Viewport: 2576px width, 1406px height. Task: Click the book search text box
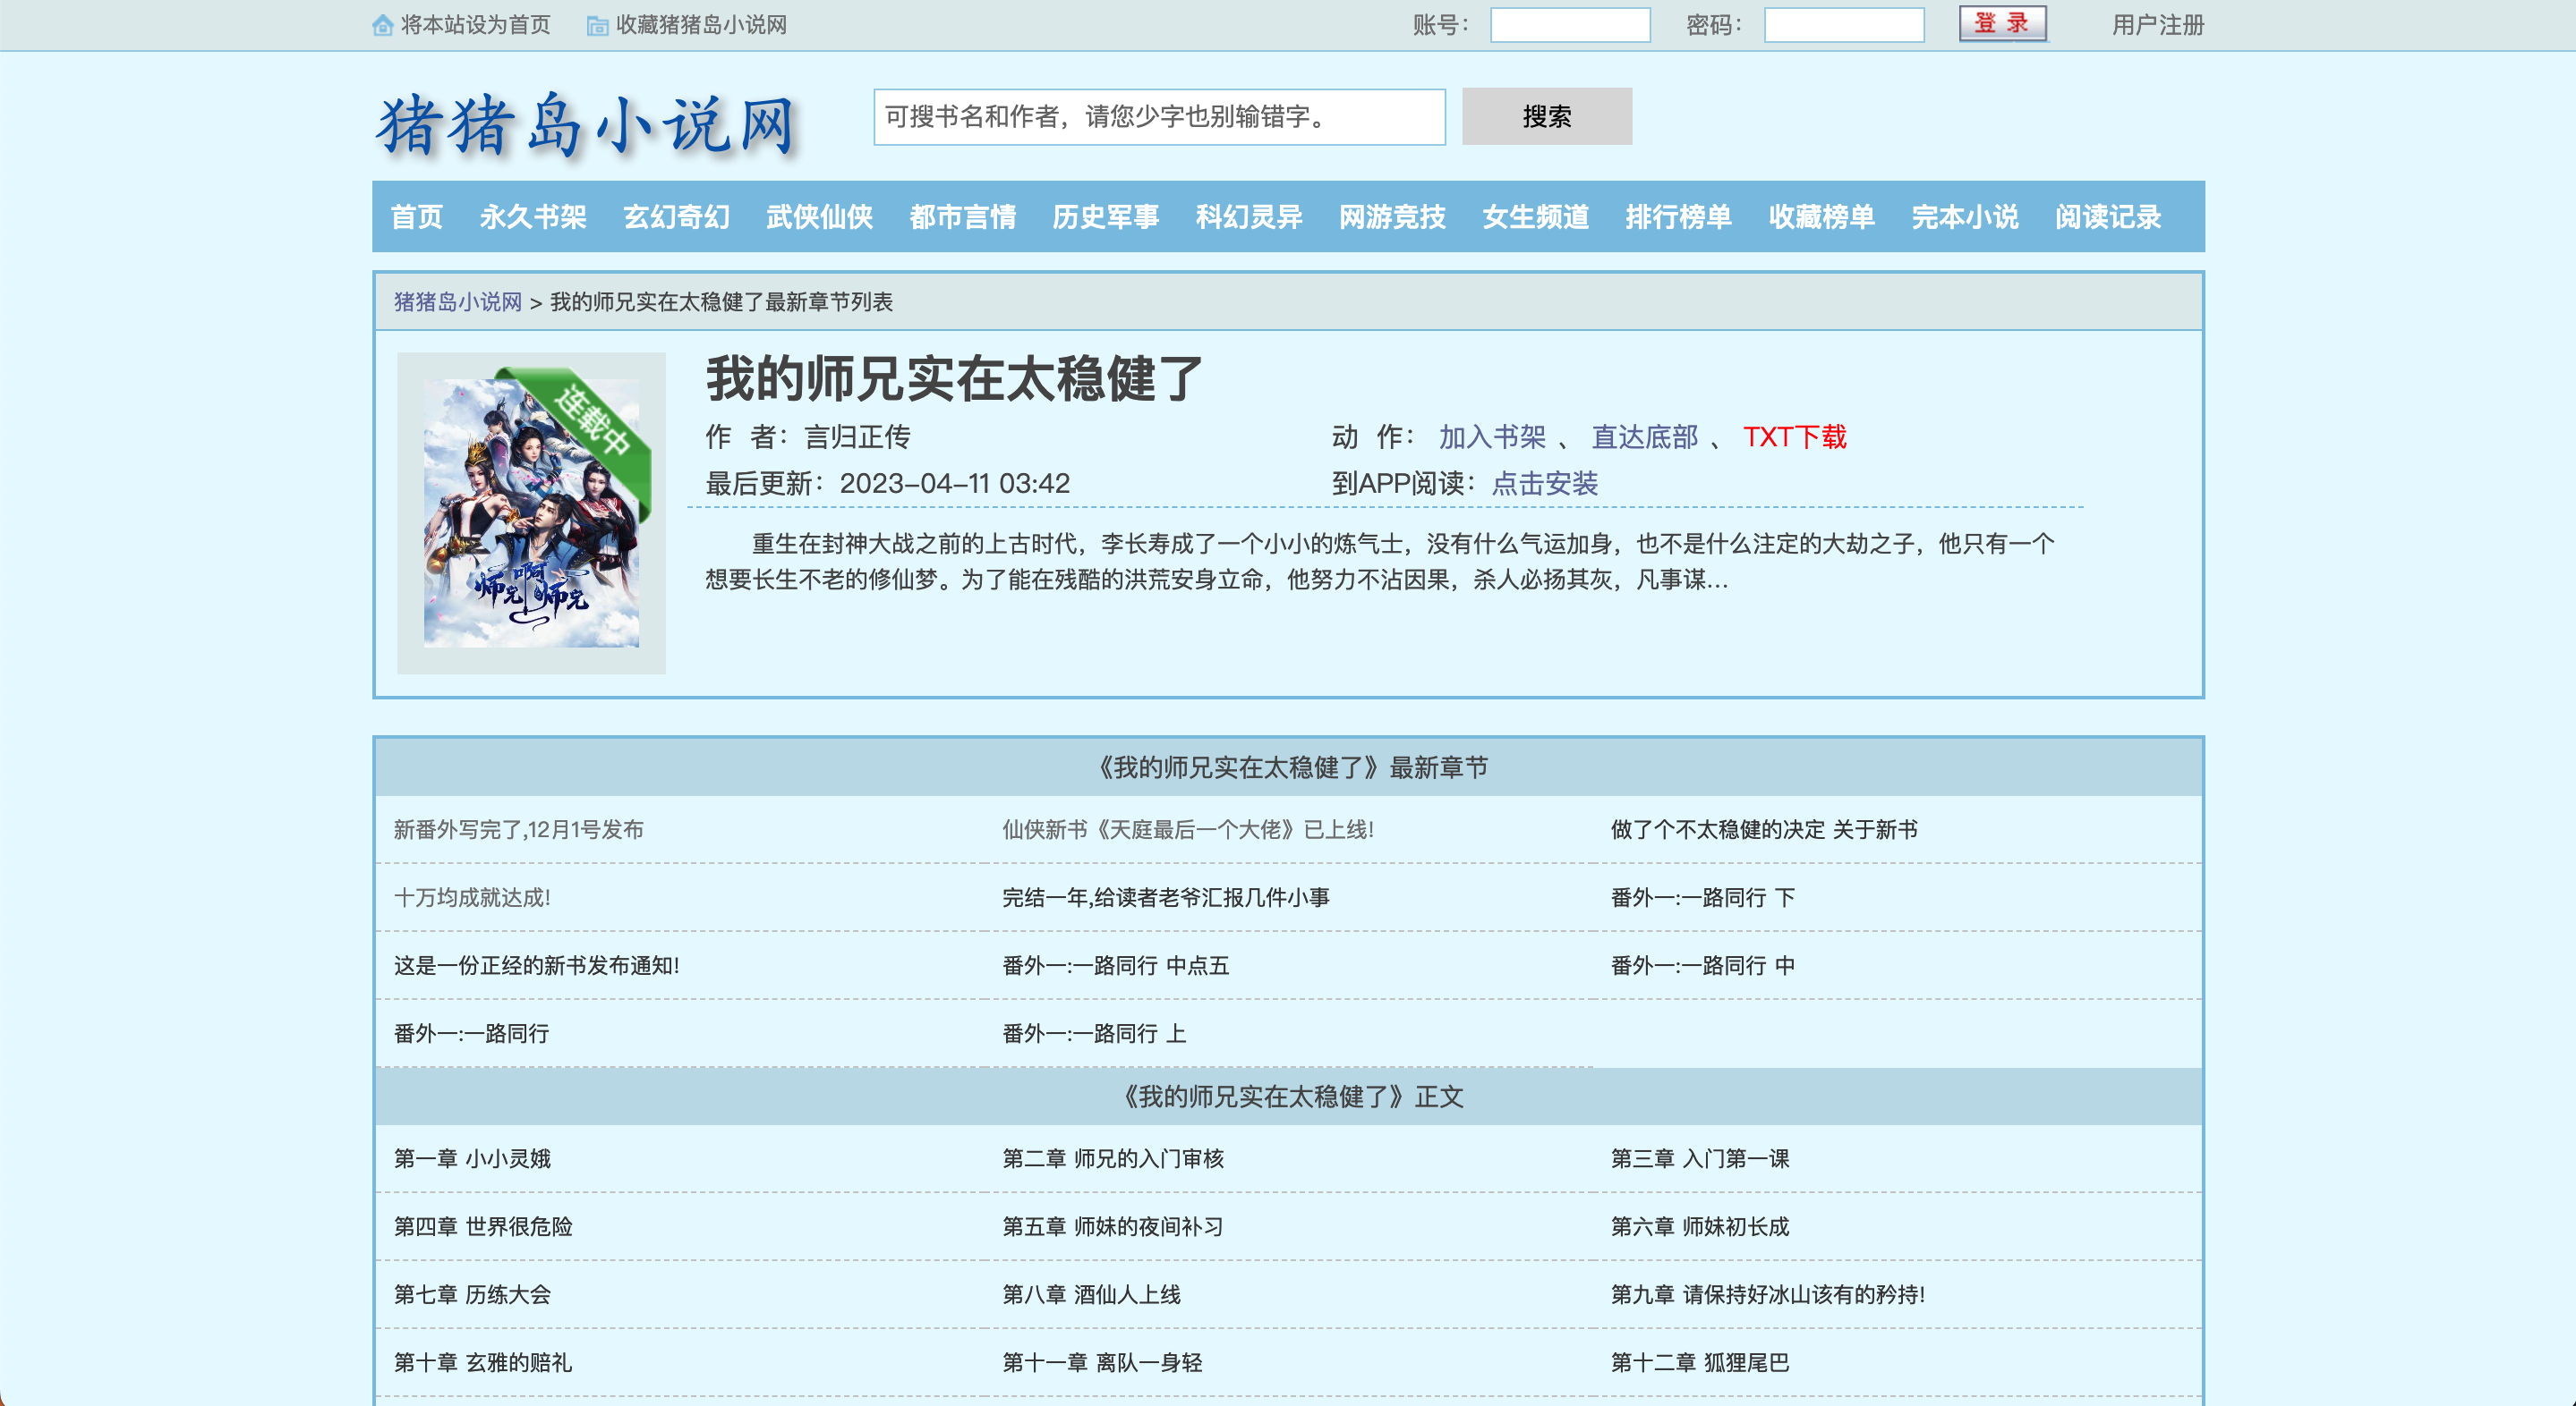tap(1158, 117)
